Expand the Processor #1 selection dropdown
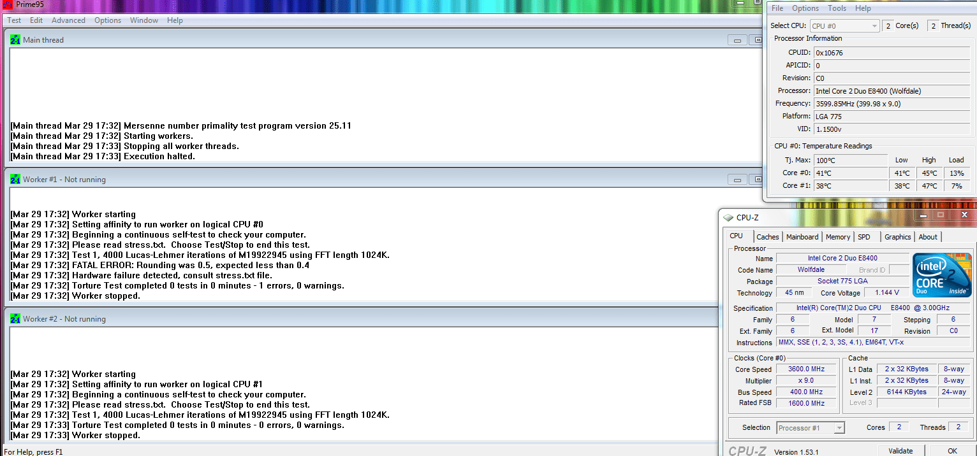 811,427
